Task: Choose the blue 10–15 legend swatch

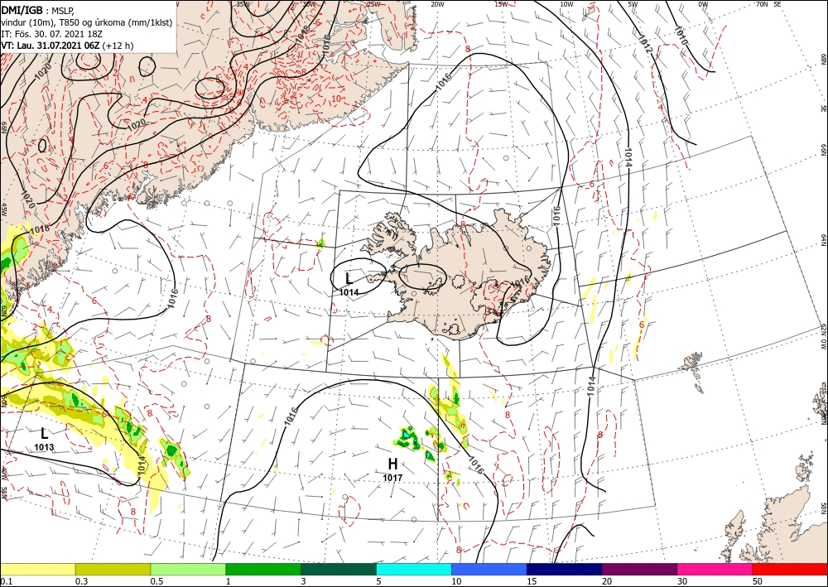Action: point(489,569)
